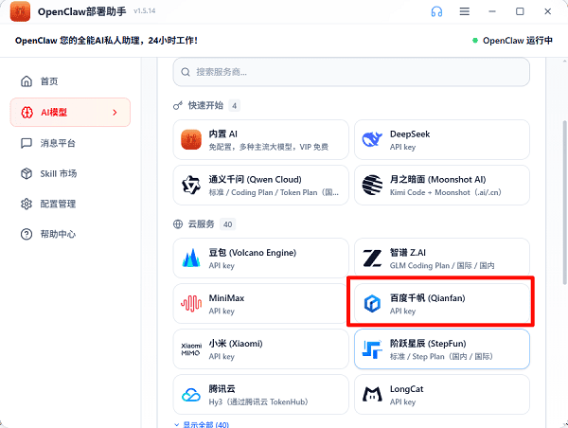Click the 百度千帆 Qianfan hexagon logo
This screenshot has height=428, width=568.
(x=372, y=304)
